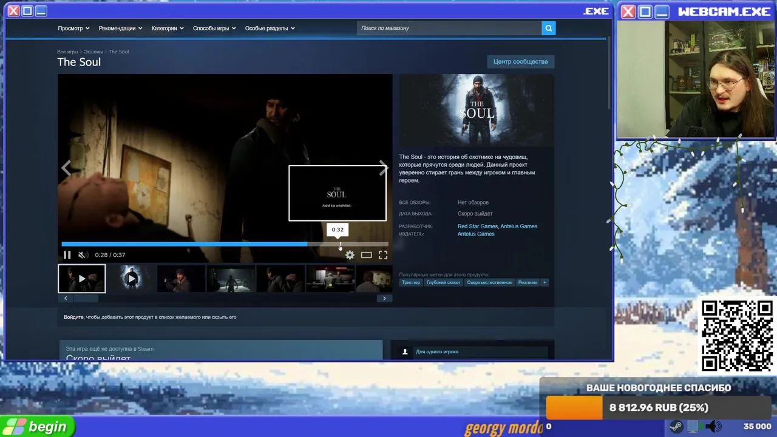Click 'Нет обзоров' reviews text
The height and width of the screenshot is (437, 777).
coord(473,203)
